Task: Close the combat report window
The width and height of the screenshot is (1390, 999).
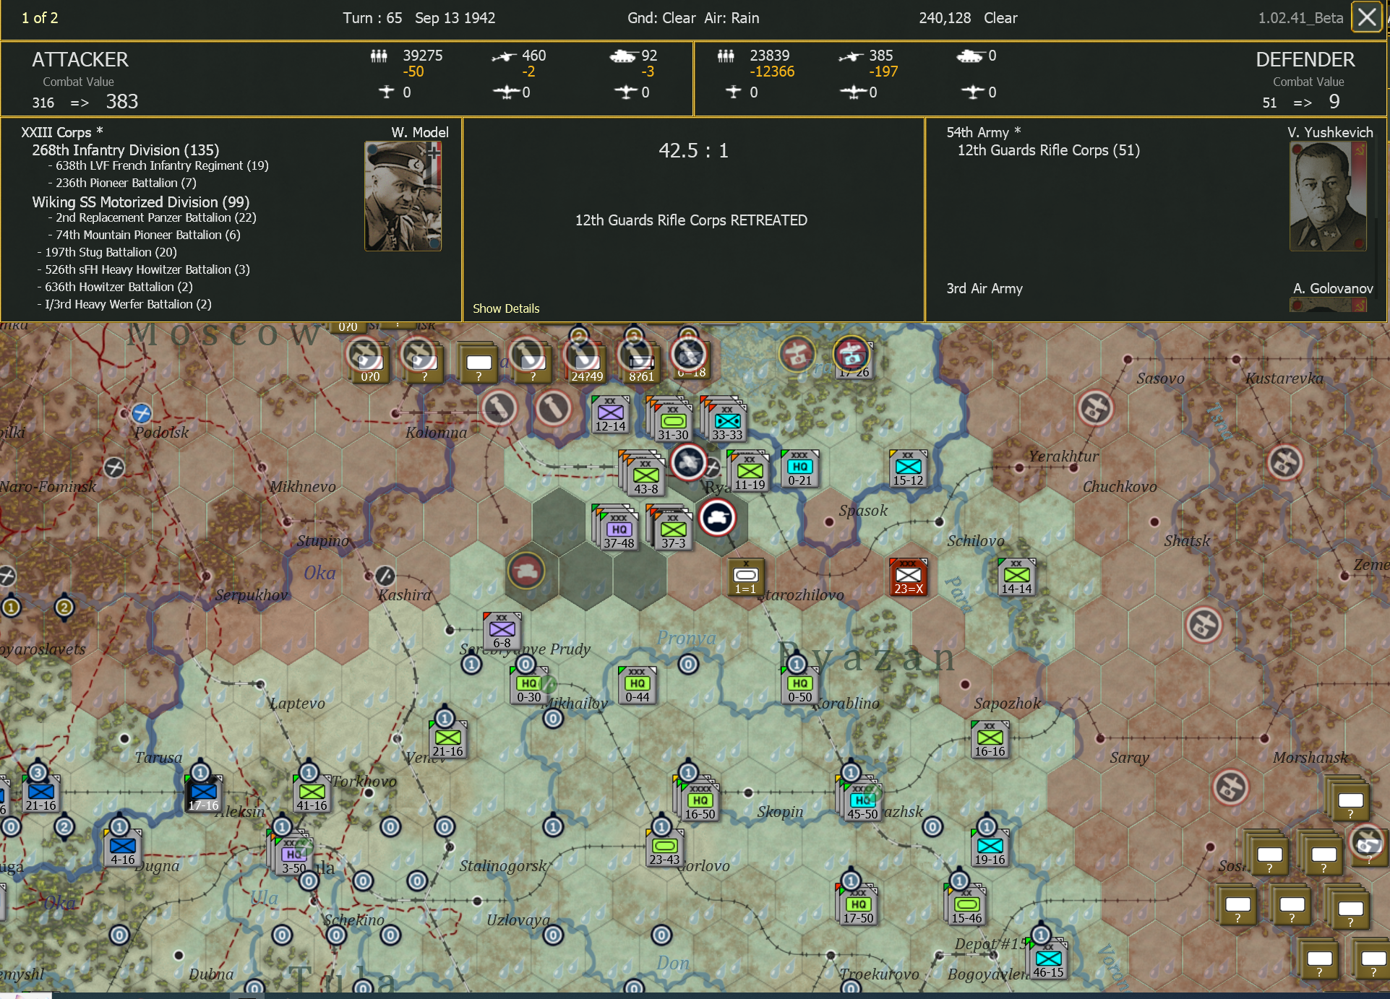Action: 1366,17
